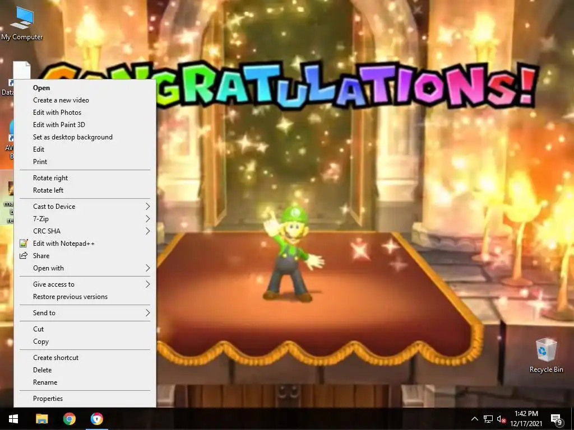The image size is (574, 430).
Task: Open the Recycle Bin desktop icon
Action: 546,356
